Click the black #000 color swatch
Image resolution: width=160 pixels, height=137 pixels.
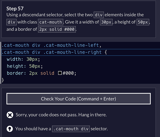point(60,73)
